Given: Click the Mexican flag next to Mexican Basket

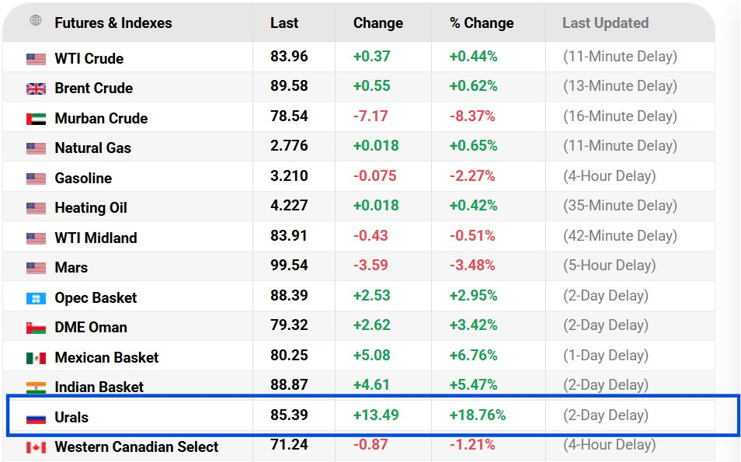Looking at the screenshot, I should pos(36,358).
